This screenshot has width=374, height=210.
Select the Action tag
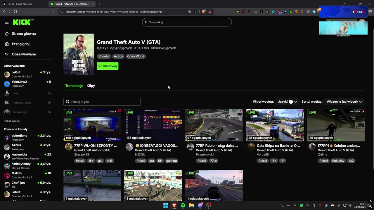(x=118, y=56)
